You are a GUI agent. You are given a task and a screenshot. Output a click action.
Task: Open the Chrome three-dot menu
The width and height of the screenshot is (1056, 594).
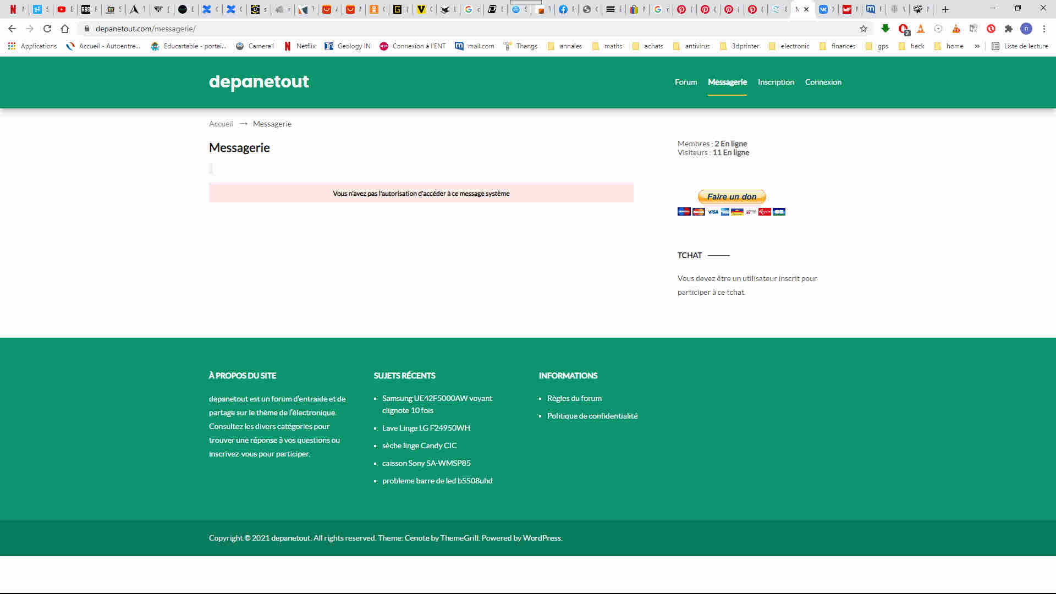coord(1044,29)
